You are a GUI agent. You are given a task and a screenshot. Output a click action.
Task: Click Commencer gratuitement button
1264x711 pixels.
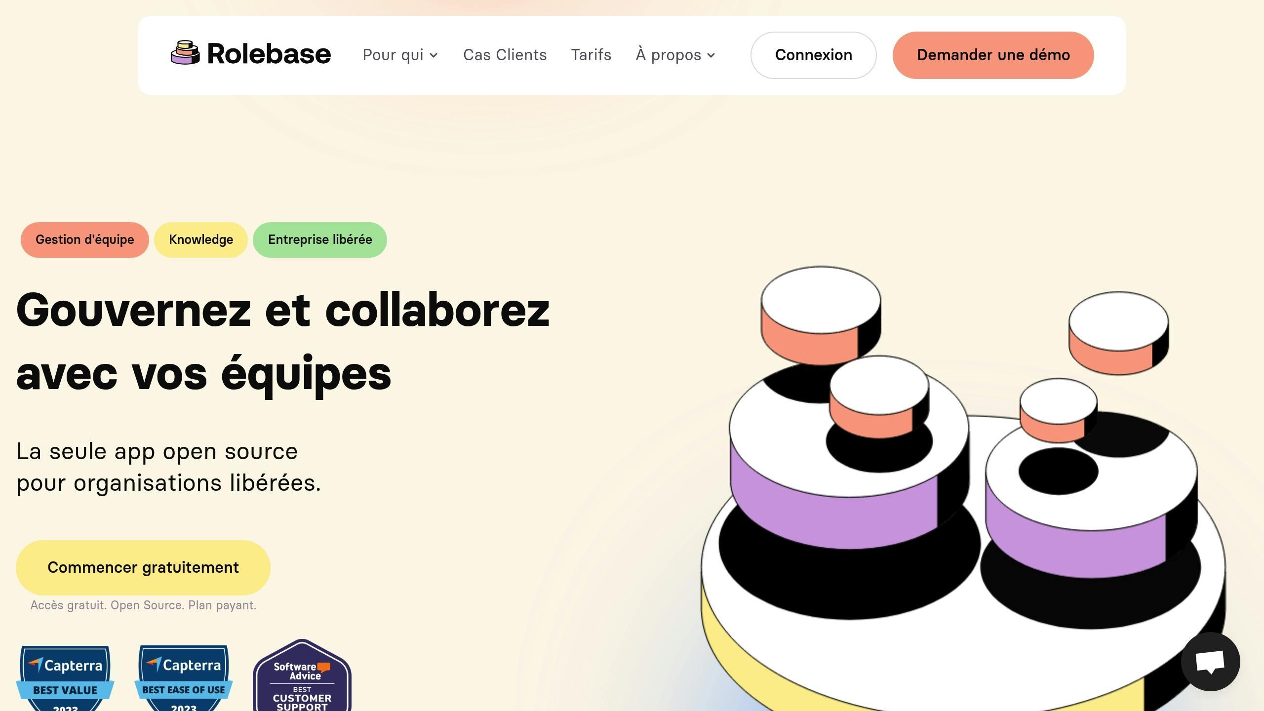click(143, 567)
